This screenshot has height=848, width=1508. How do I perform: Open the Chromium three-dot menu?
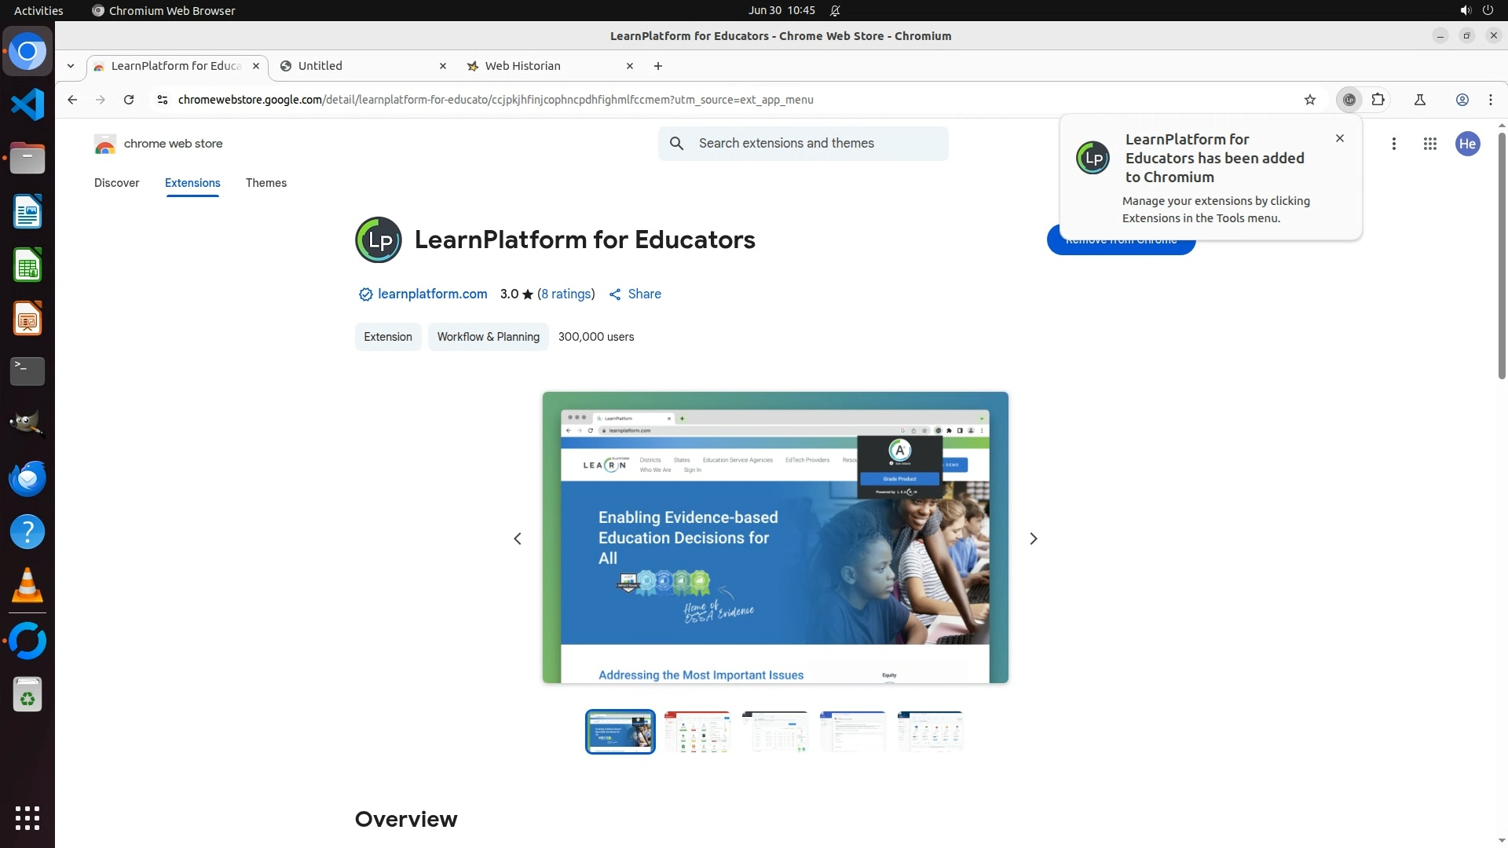click(1490, 100)
